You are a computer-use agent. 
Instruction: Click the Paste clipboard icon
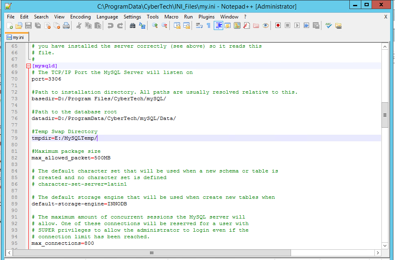tap(98, 25)
